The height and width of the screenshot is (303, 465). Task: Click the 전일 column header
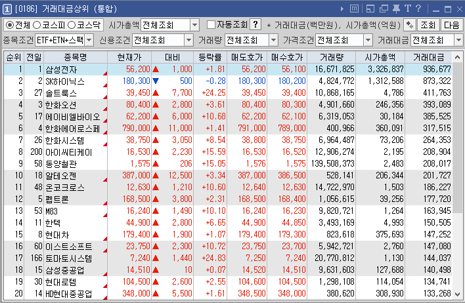point(33,57)
